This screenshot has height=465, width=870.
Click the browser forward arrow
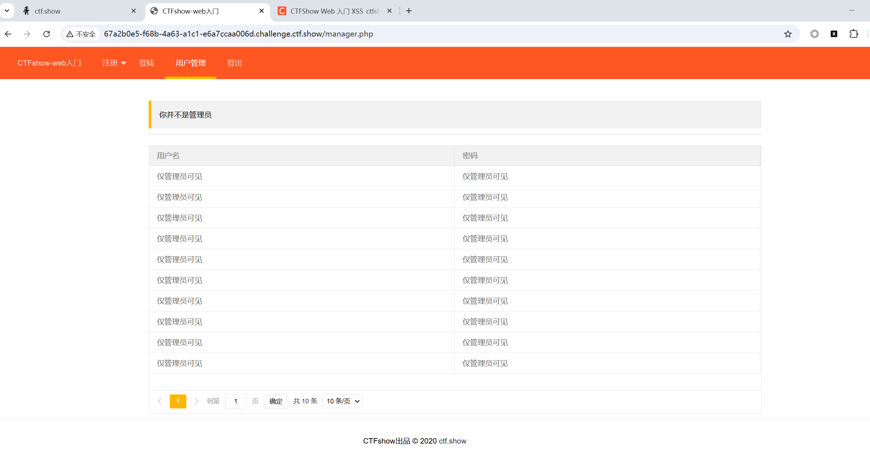tap(27, 34)
